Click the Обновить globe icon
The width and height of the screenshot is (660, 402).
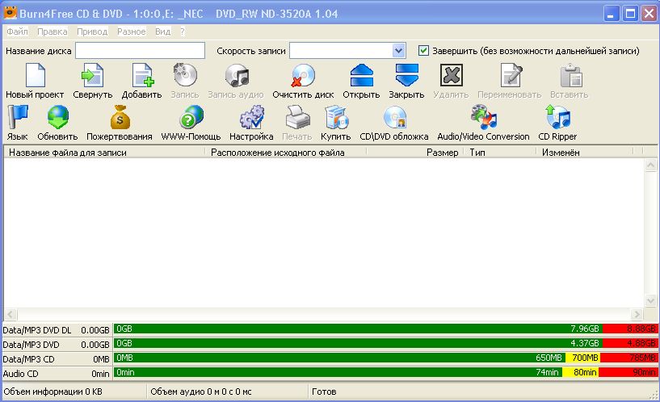point(57,117)
